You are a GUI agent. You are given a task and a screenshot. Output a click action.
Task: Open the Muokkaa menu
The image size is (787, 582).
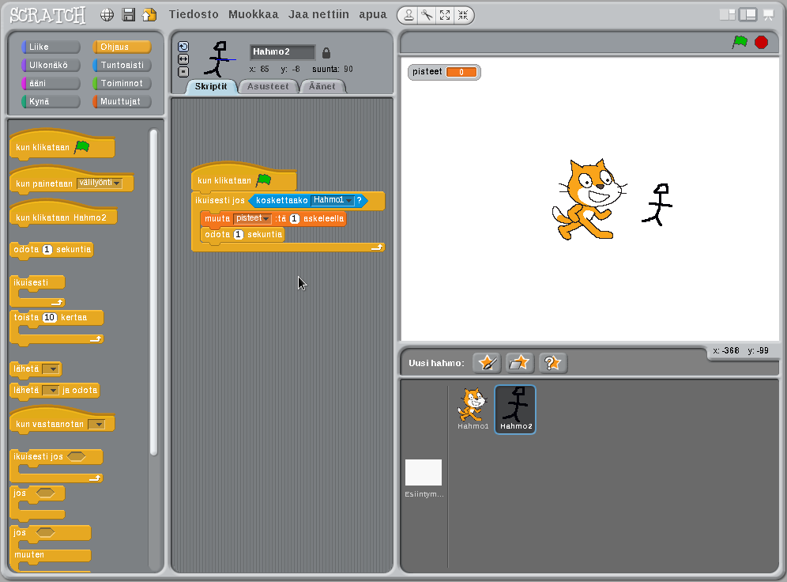point(254,14)
